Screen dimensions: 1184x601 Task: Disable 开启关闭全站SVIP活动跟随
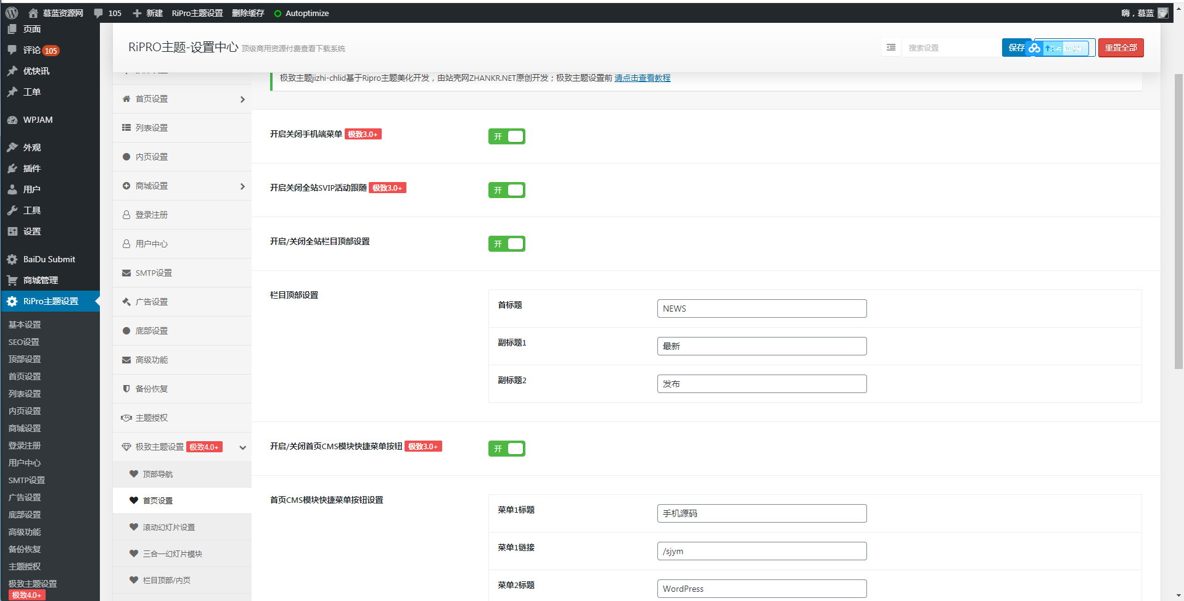(x=507, y=190)
